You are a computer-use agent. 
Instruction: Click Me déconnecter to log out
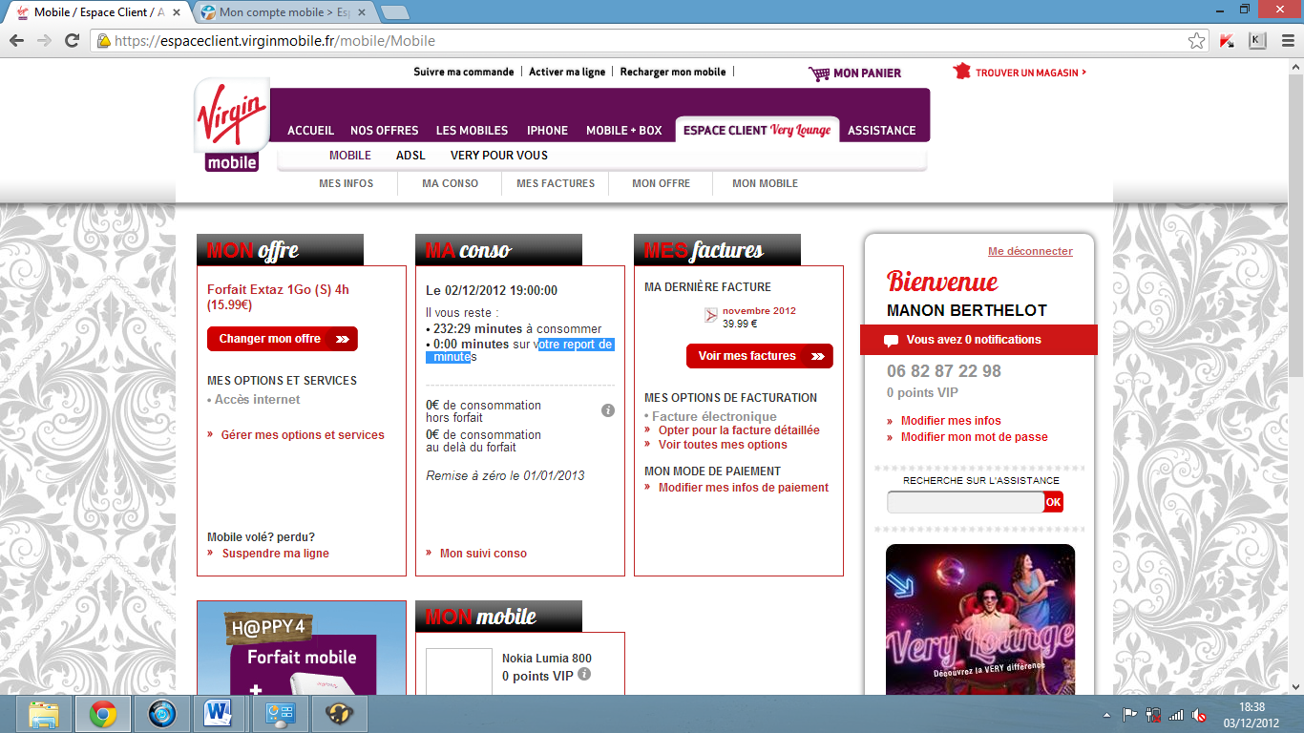click(x=1030, y=252)
